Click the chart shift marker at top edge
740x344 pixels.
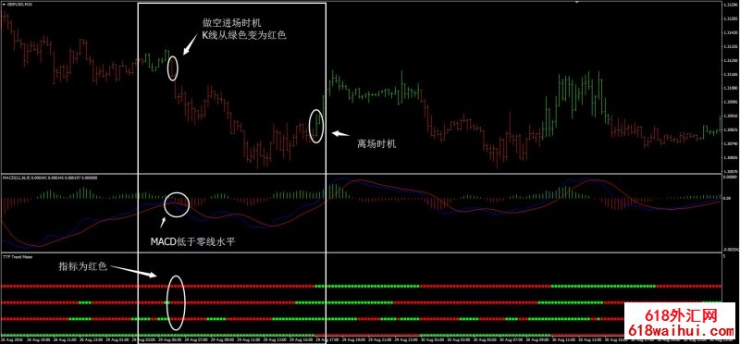576,3
